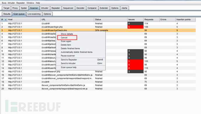Choose Show details from context menu
This screenshot has width=201, height=114.
[67, 34]
